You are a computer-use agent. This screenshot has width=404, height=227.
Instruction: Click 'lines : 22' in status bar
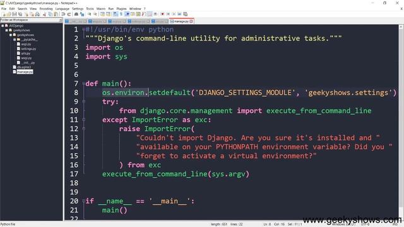237,224
